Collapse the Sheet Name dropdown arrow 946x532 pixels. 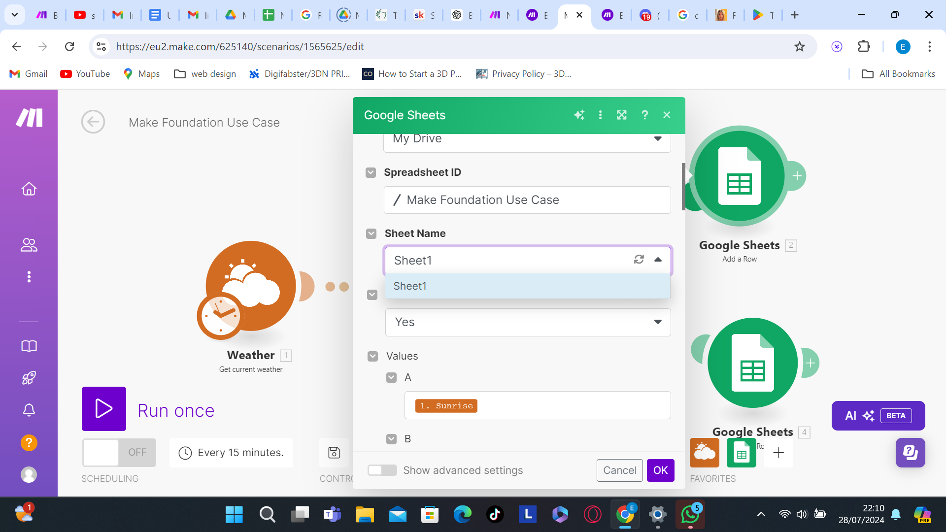tap(658, 260)
